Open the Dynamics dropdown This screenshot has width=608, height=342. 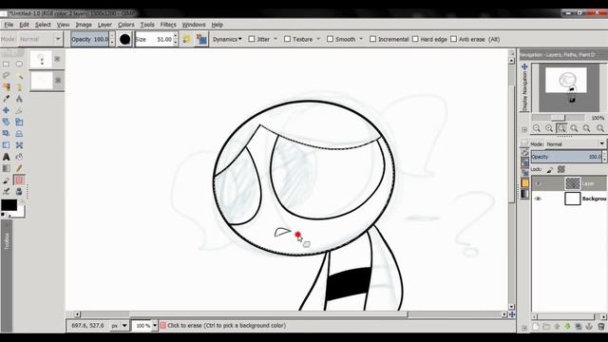click(227, 39)
